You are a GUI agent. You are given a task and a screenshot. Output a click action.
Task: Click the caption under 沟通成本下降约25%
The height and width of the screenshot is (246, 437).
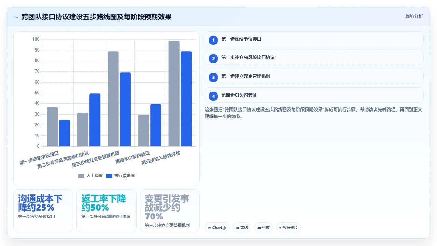click(x=37, y=216)
